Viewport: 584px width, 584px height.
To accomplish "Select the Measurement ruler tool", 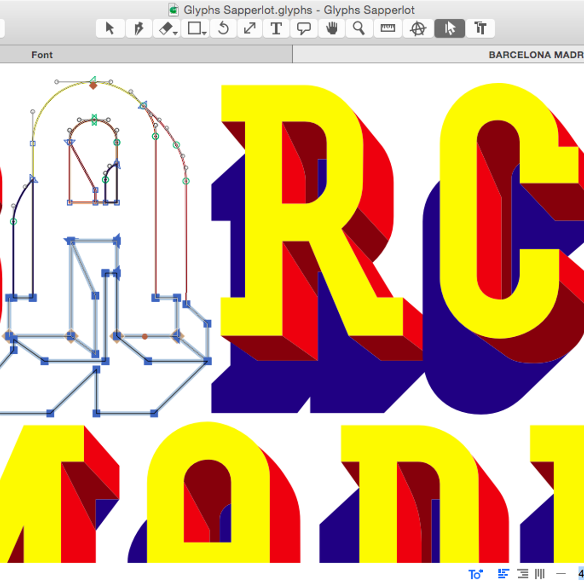I will 388,29.
